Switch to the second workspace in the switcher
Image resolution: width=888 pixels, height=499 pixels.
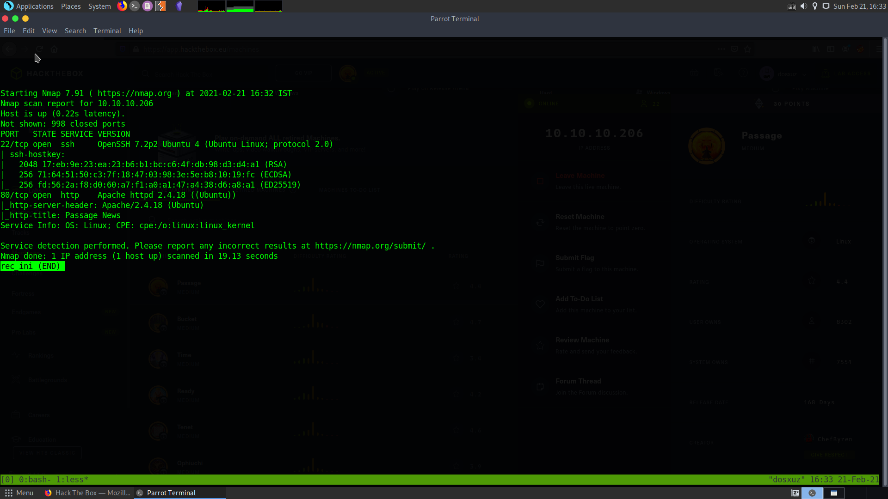[833, 493]
